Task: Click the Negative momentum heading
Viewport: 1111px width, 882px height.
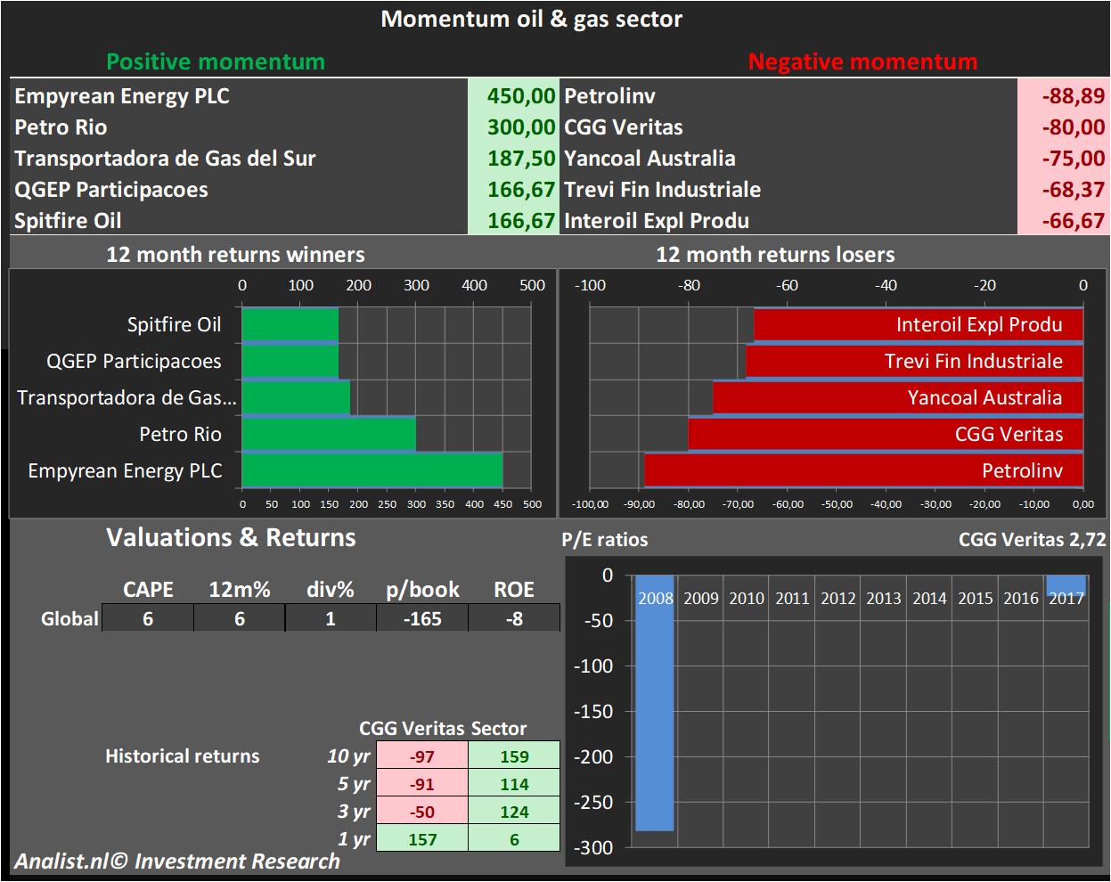Action: click(862, 61)
